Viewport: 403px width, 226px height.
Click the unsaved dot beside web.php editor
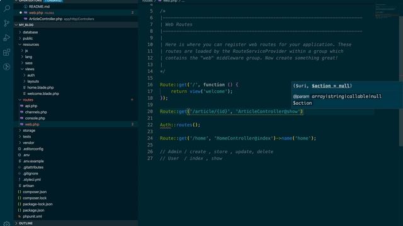[x=21, y=13]
